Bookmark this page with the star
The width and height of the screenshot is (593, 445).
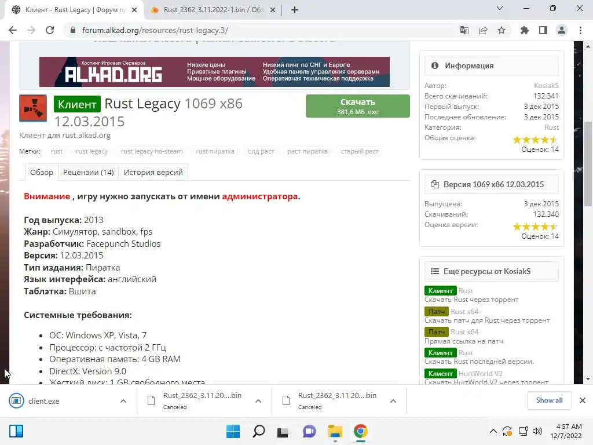[502, 30]
